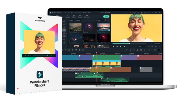Select the red-lit figure thumbnail in second row
The height and width of the screenshot is (101, 180).
(x=103, y=38)
